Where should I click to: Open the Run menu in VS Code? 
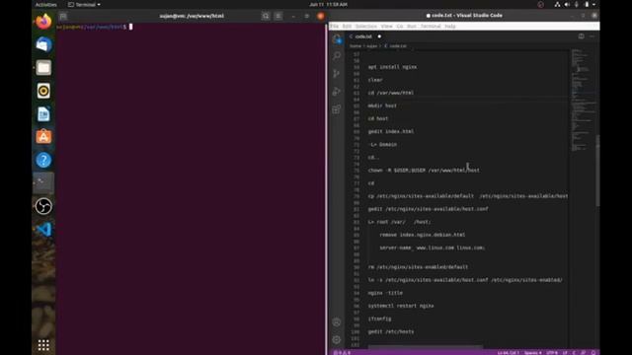412,27
